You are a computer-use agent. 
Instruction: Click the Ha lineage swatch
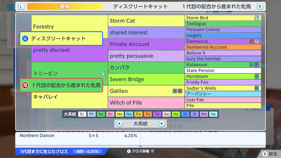176,114
